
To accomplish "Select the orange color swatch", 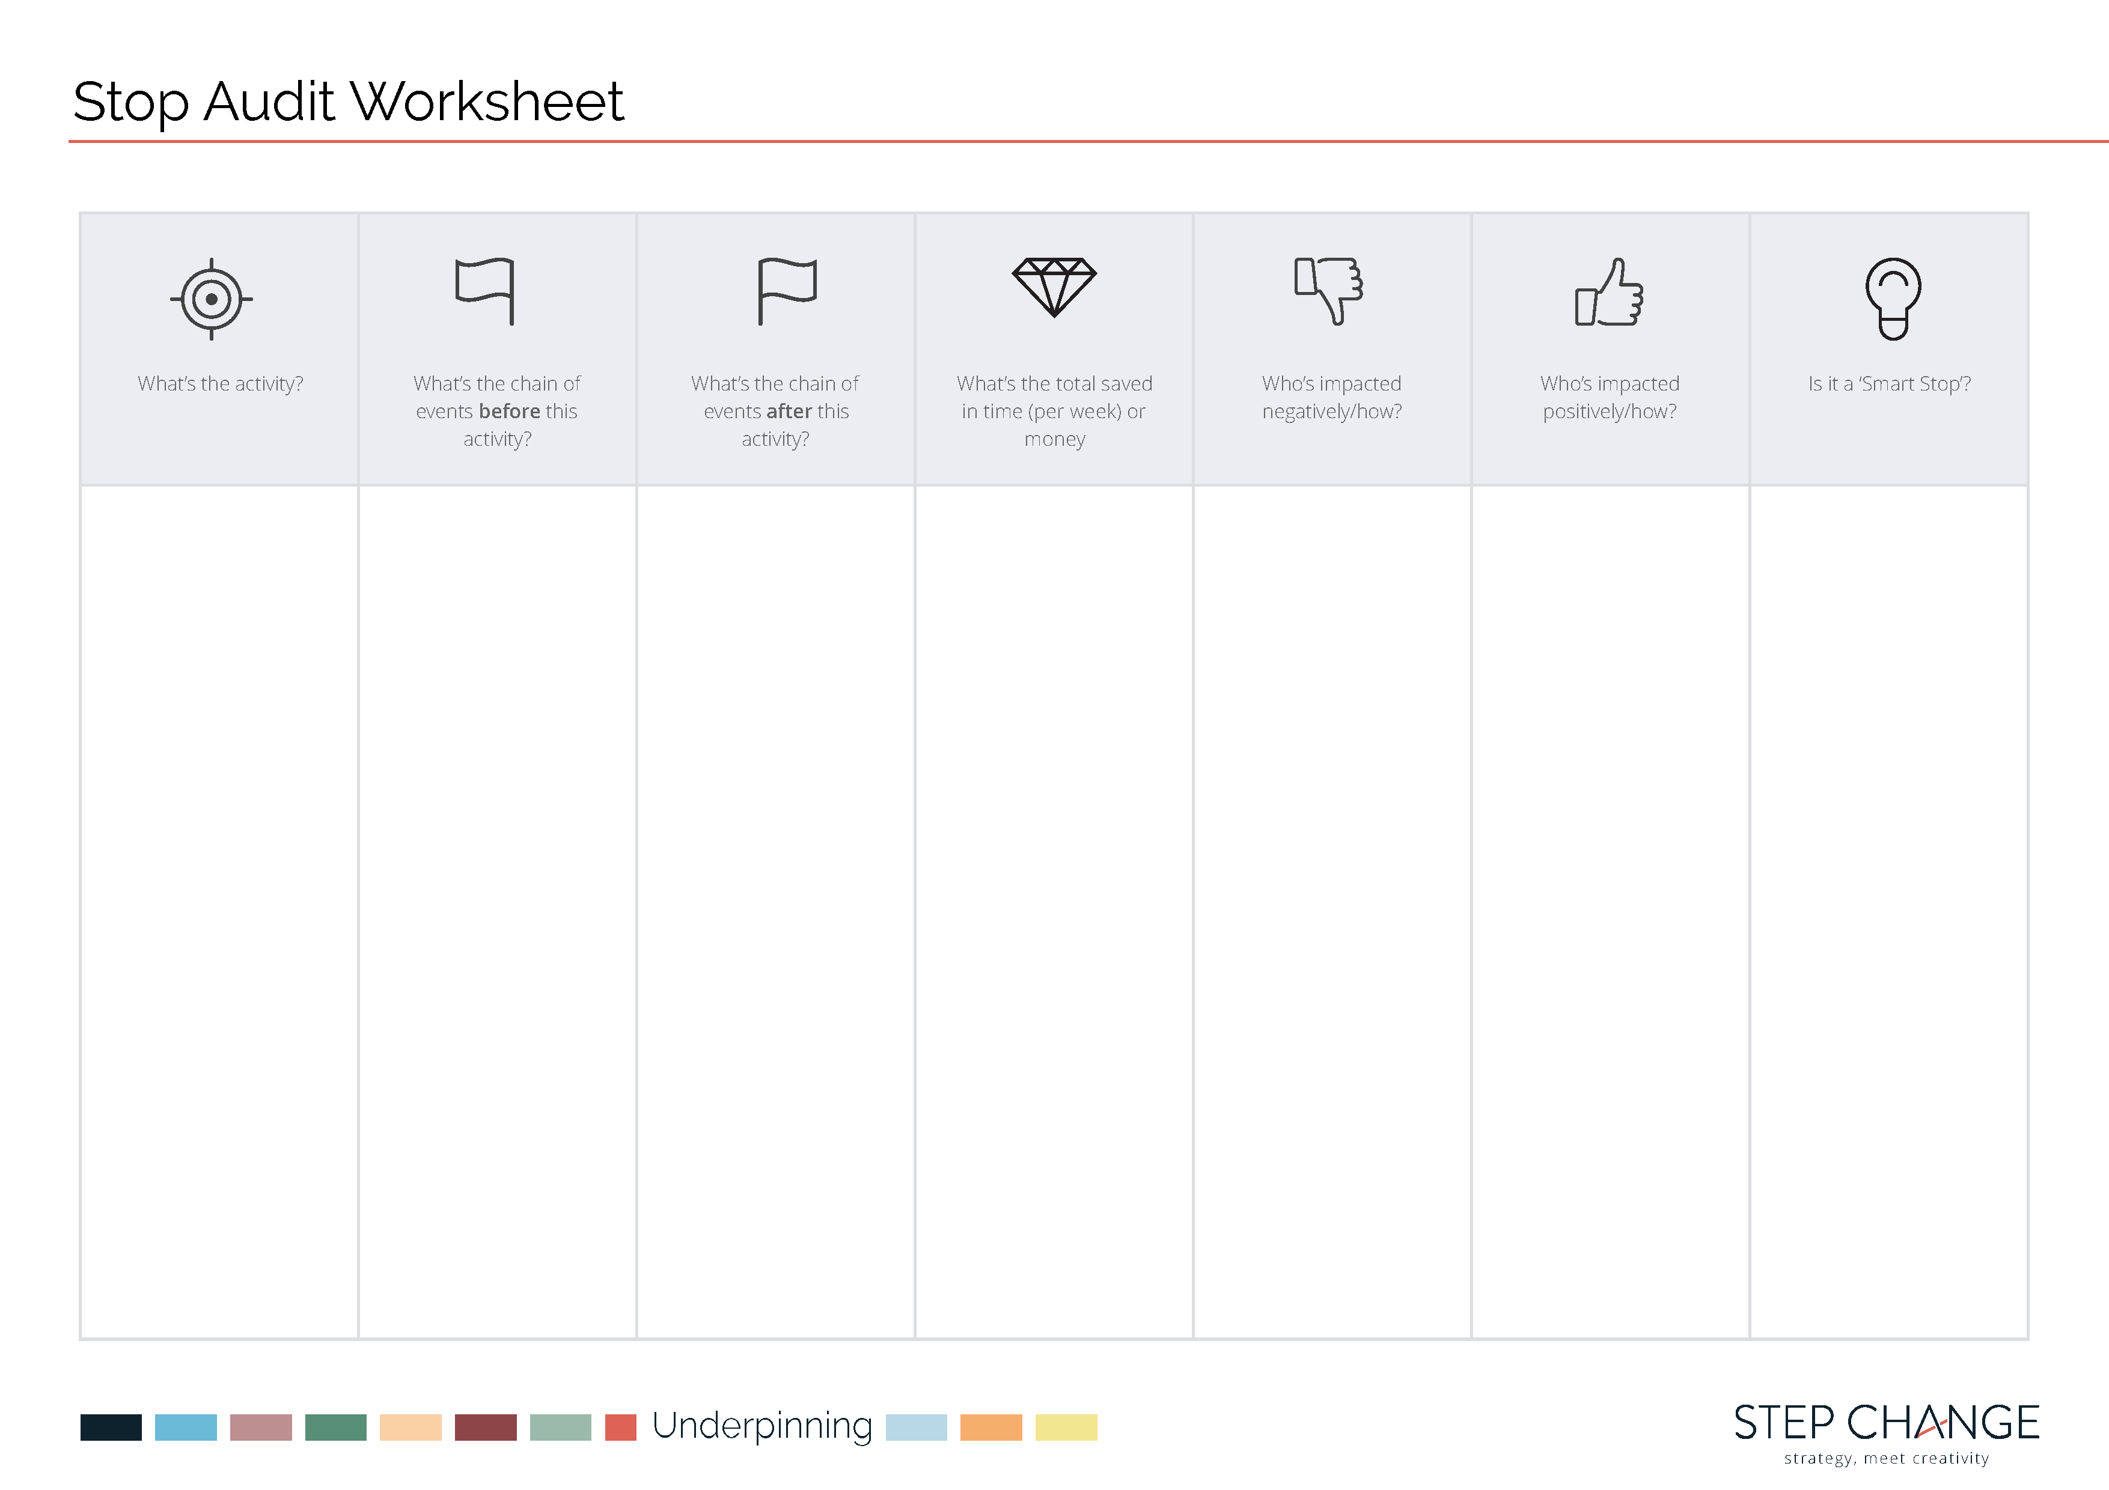I will tap(991, 1428).
